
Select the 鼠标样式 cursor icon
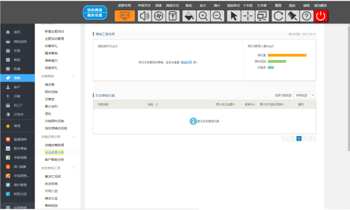tap(234, 16)
